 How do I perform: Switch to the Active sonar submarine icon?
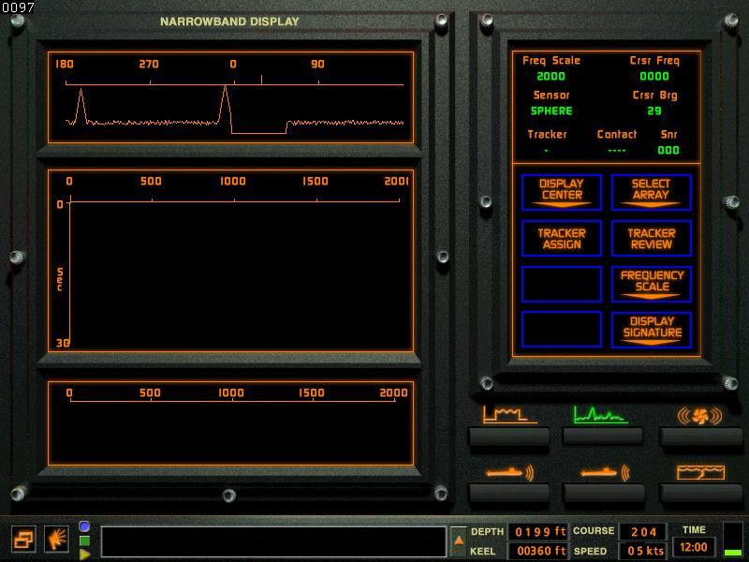click(x=509, y=473)
